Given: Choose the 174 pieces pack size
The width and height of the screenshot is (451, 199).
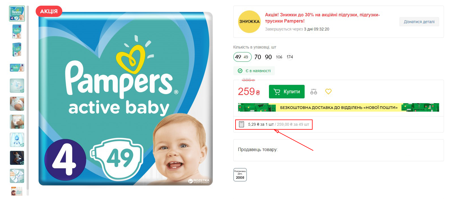Looking at the screenshot, I should pyautogui.click(x=290, y=57).
